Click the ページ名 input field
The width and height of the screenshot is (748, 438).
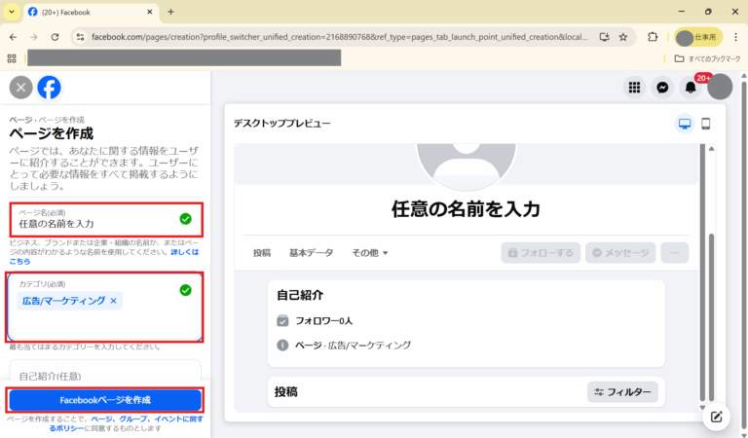(106, 219)
